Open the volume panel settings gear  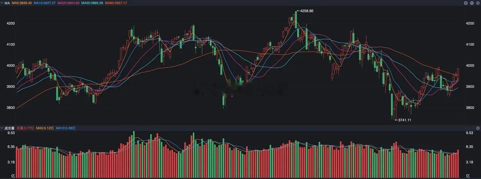click(478, 128)
